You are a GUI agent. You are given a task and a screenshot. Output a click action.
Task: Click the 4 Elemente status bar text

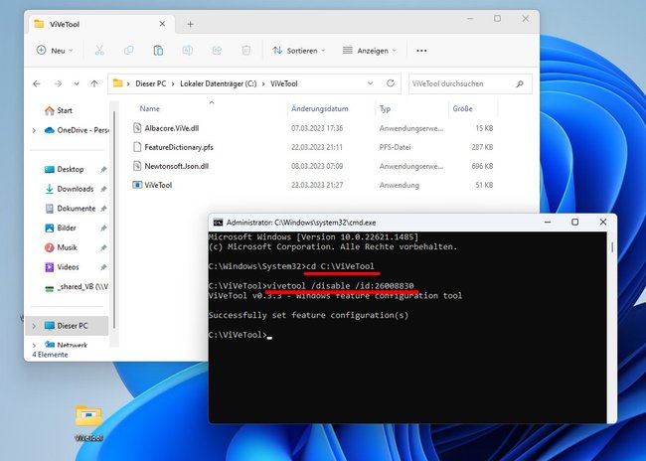50,355
